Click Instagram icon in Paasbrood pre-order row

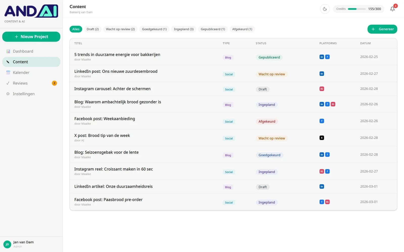[x=327, y=202]
